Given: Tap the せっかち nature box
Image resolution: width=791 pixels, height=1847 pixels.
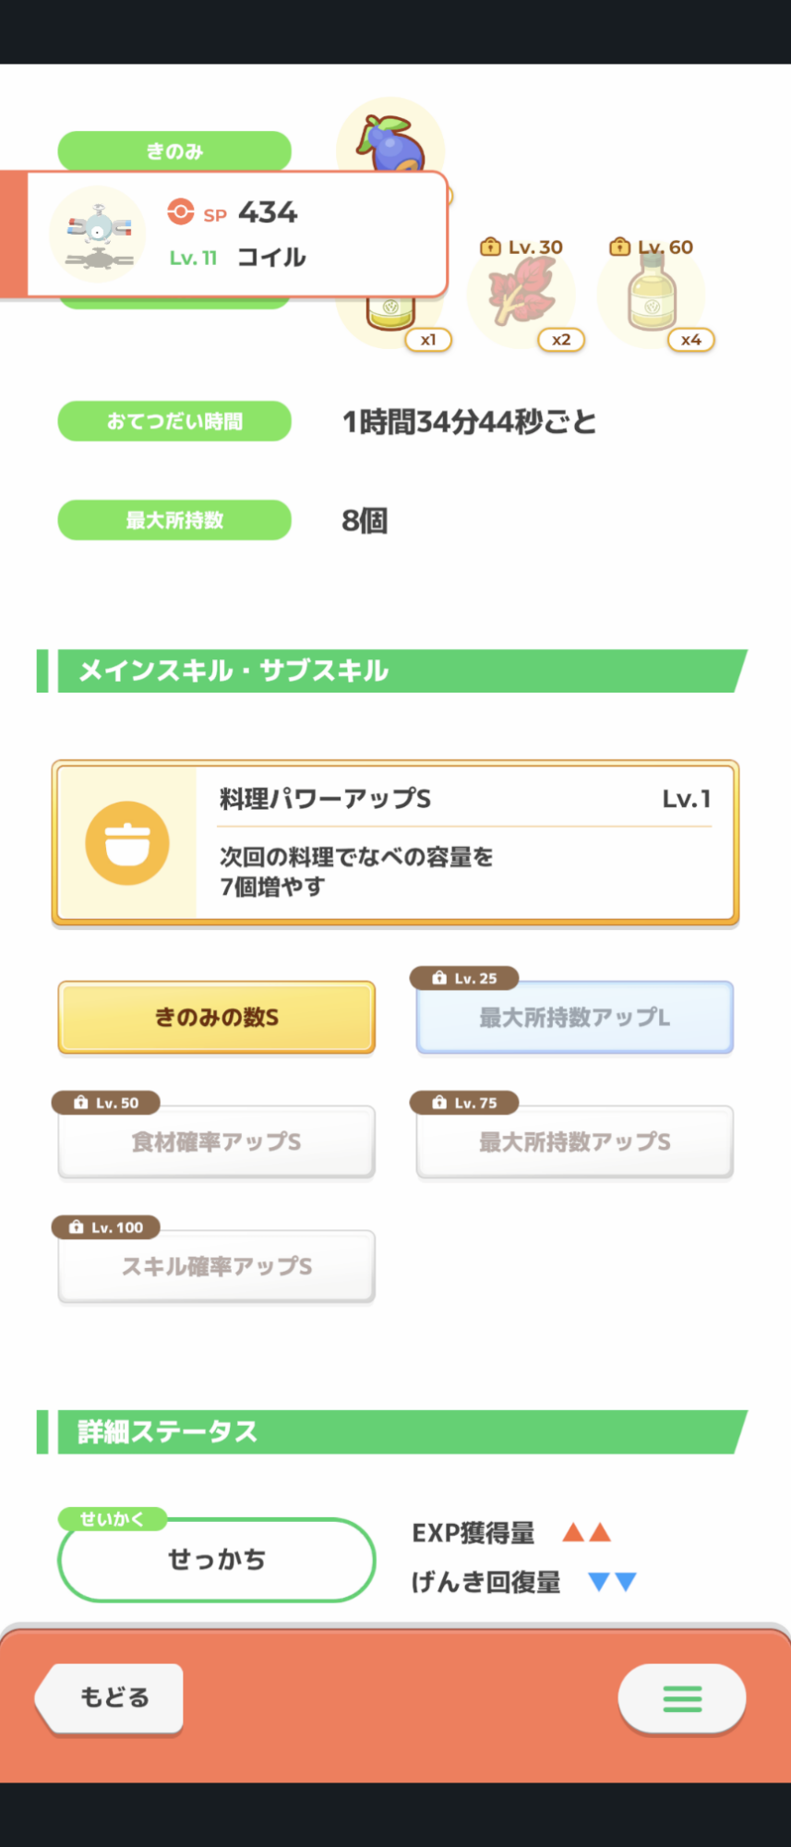Looking at the screenshot, I should [217, 1560].
